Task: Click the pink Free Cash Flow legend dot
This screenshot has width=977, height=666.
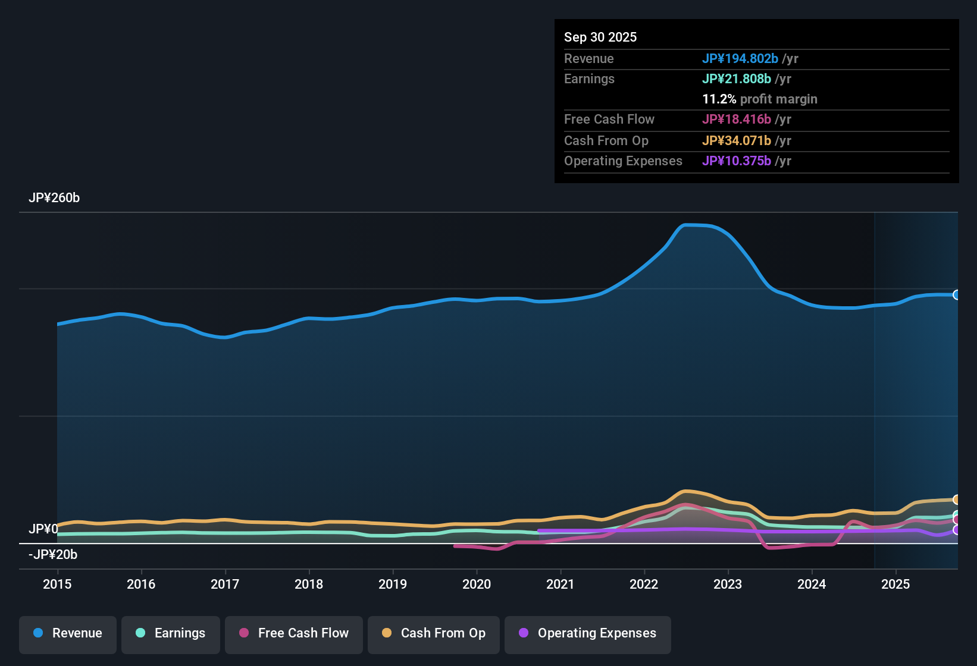Action: (243, 633)
